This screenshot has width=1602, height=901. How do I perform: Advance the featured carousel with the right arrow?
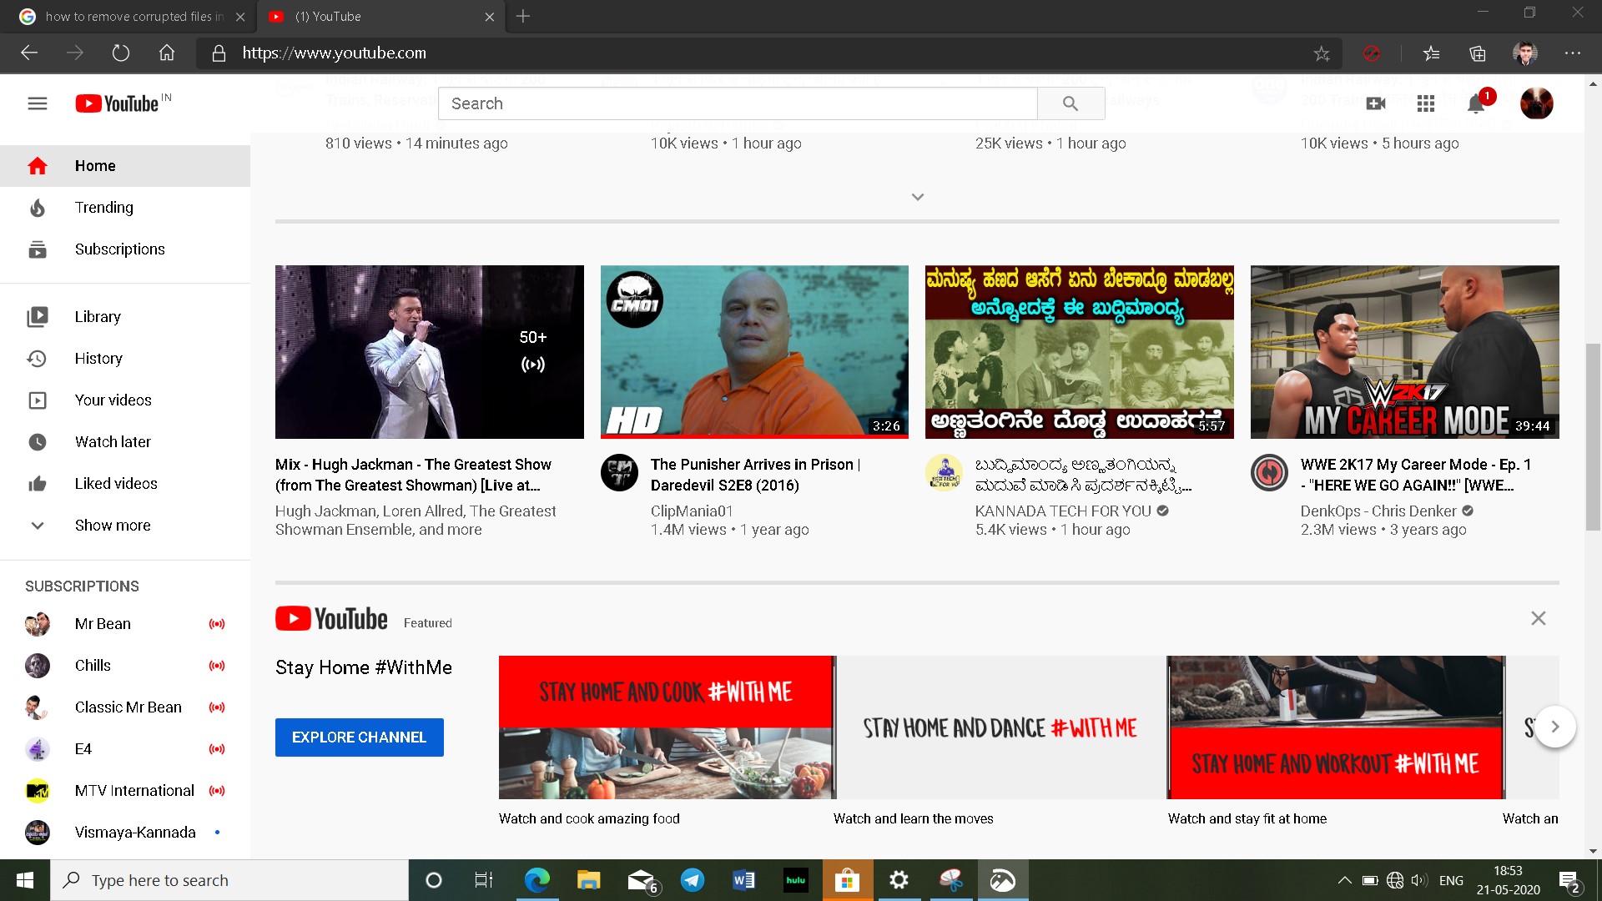tap(1555, 727)
